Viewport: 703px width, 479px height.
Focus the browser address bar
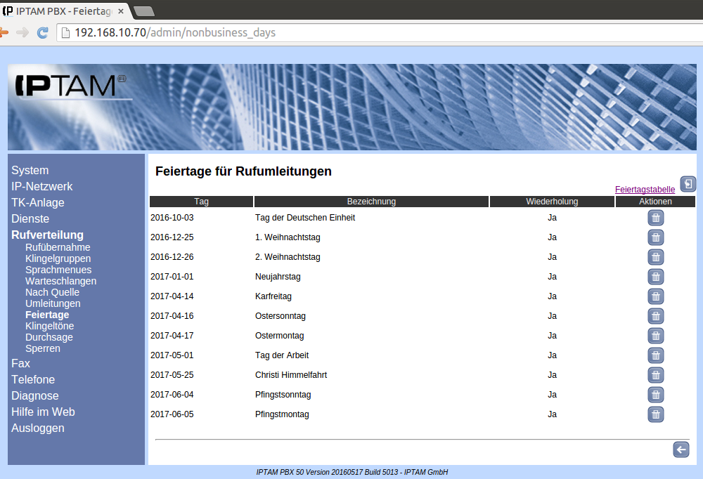(351, 33)
